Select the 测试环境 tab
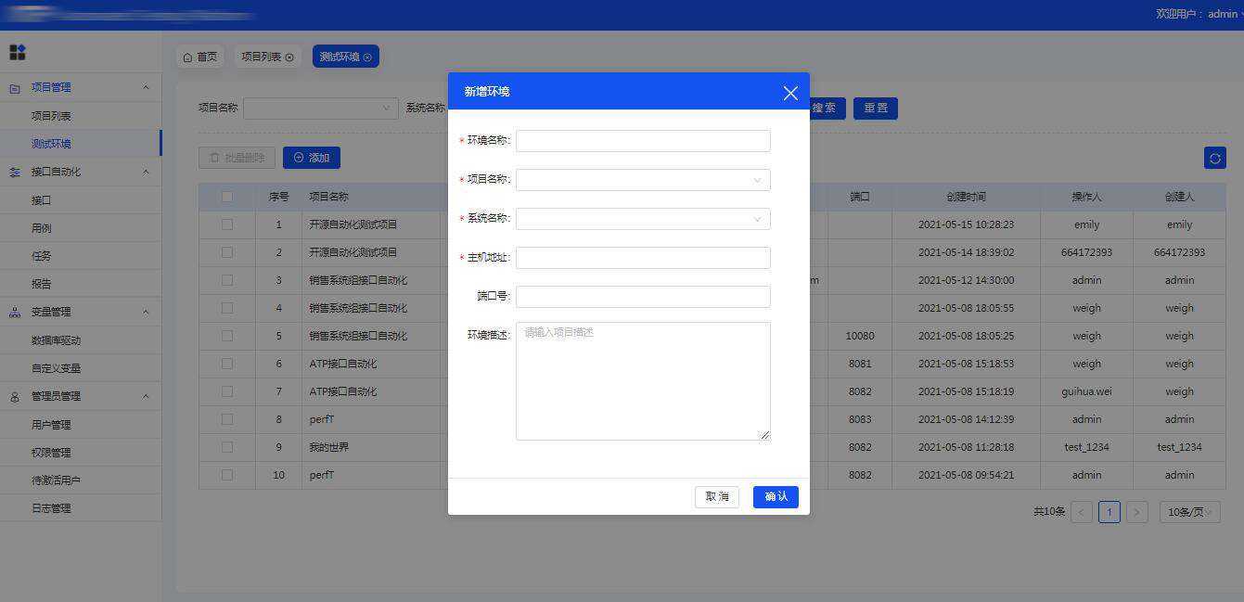This screenshot has width=1244, height=602. click(x=346, y=57)
